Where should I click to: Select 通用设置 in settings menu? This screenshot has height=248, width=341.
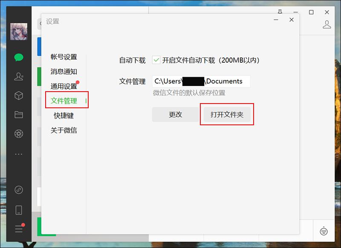[x=64, y=87]
